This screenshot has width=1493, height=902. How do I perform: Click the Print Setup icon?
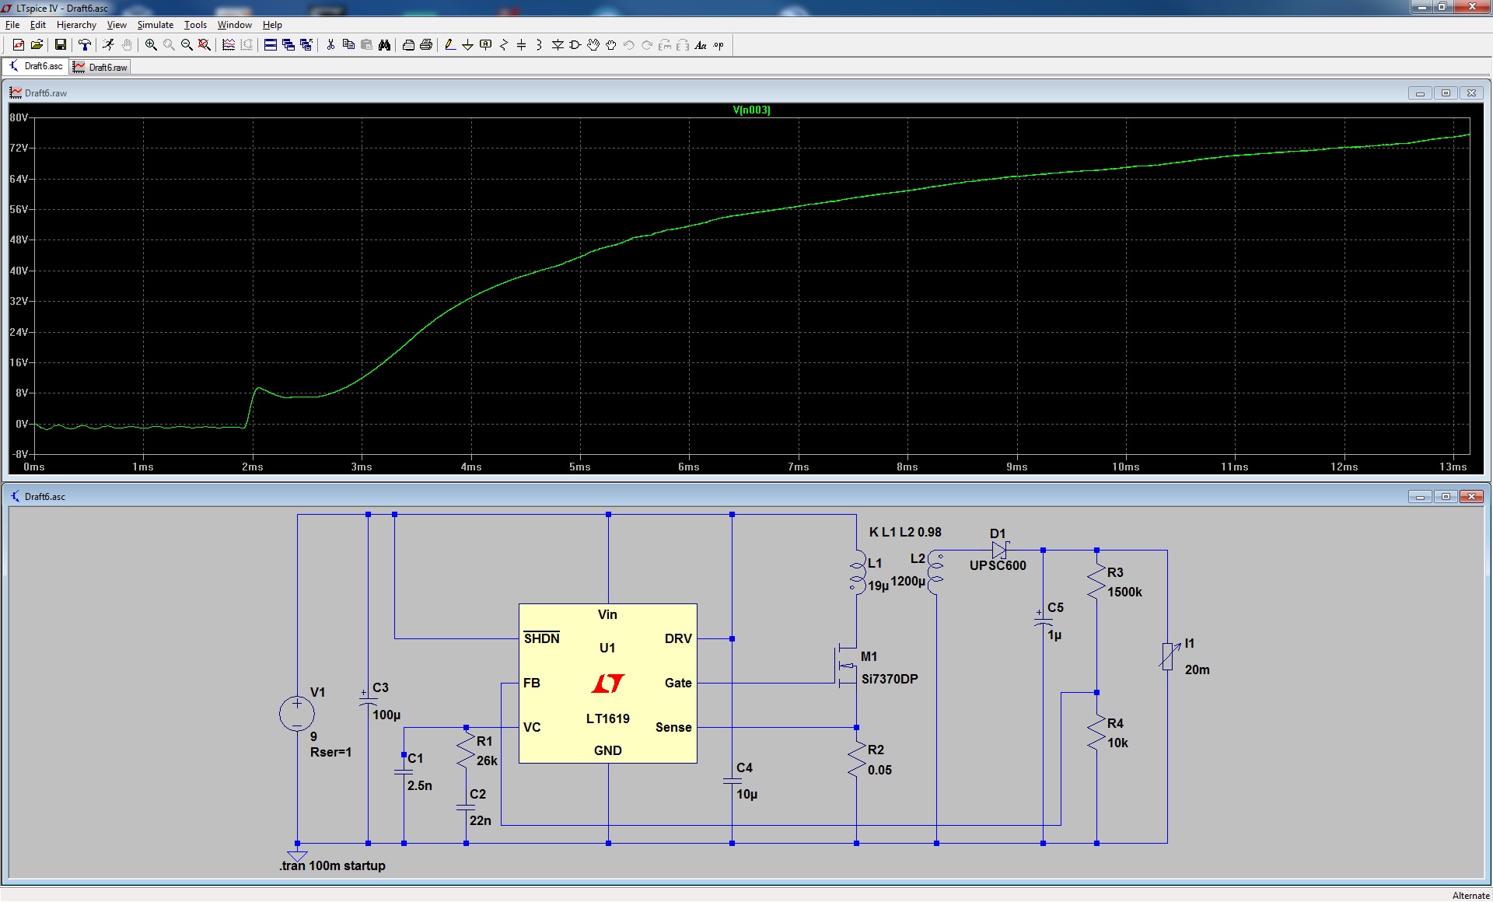click(408, 45)
